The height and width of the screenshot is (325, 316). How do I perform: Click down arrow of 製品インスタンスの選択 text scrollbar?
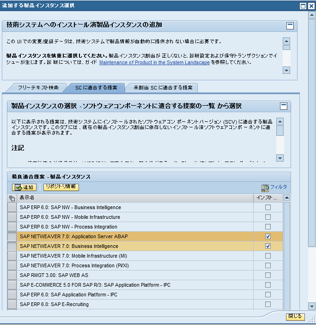tap(280, 158)
